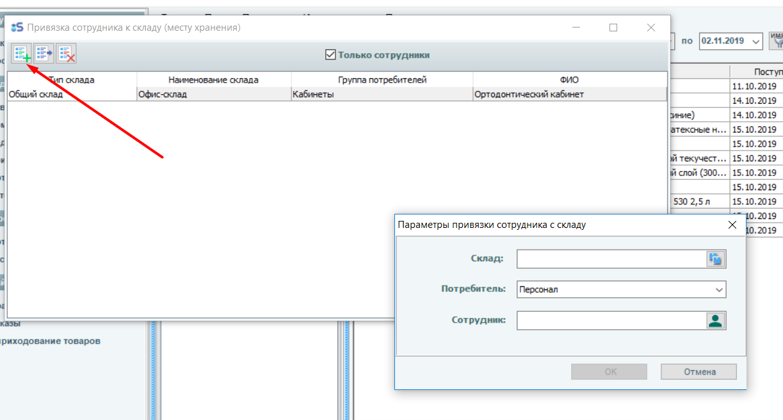
Task: Close the parameters binding dialog
Action: (x=732, y=225)
